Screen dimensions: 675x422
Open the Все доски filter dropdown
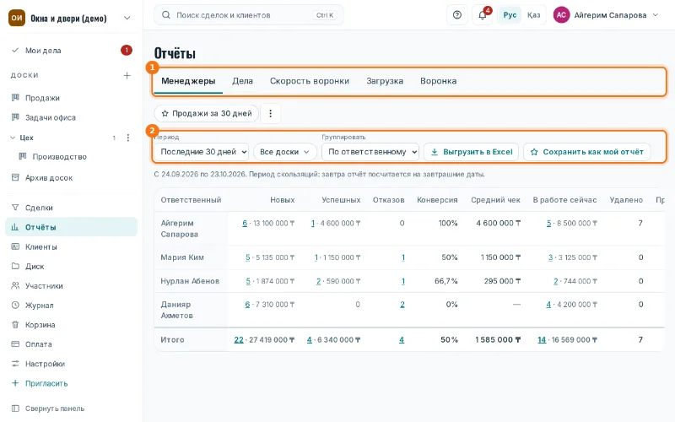[x=285, y=152]
